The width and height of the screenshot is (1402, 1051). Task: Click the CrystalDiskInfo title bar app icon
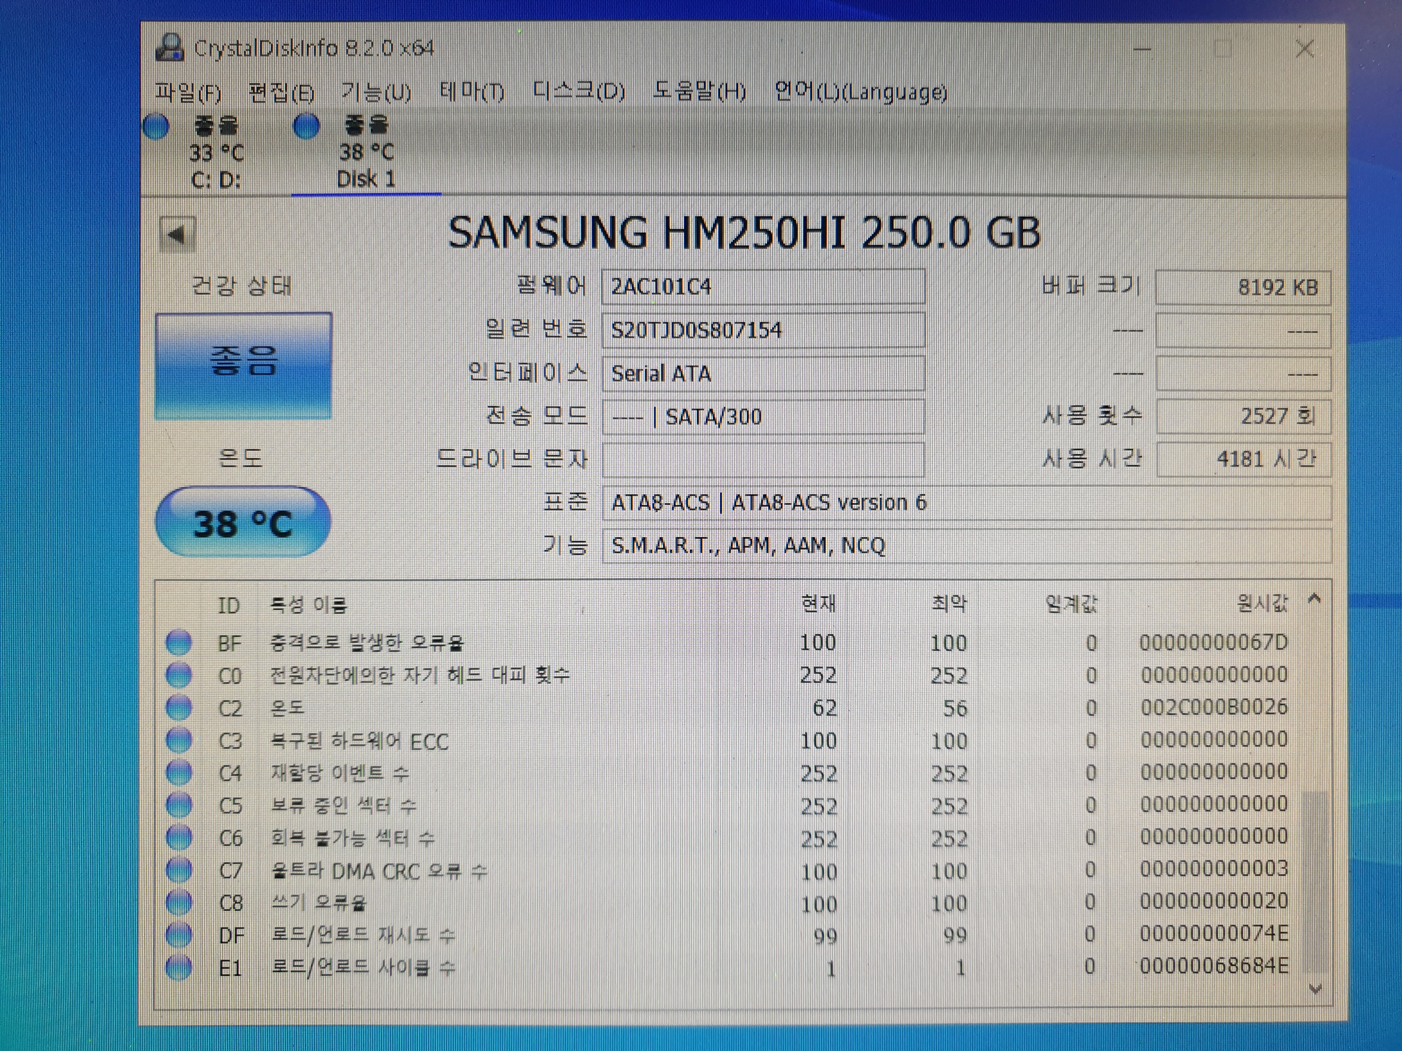tap(170, 48)
